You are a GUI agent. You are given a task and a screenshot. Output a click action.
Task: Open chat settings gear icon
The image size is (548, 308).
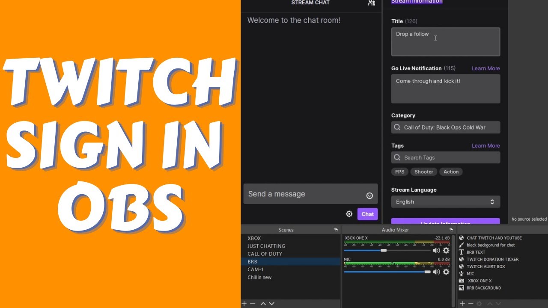pos(349,214)
